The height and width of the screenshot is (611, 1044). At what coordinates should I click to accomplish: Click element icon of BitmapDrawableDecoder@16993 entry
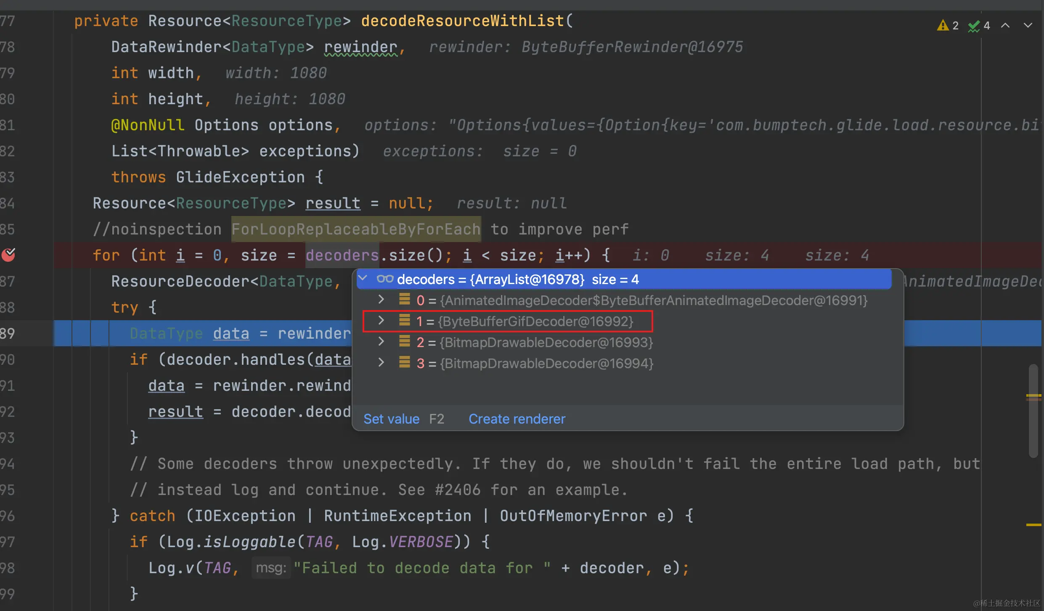[x=405, y=342]
